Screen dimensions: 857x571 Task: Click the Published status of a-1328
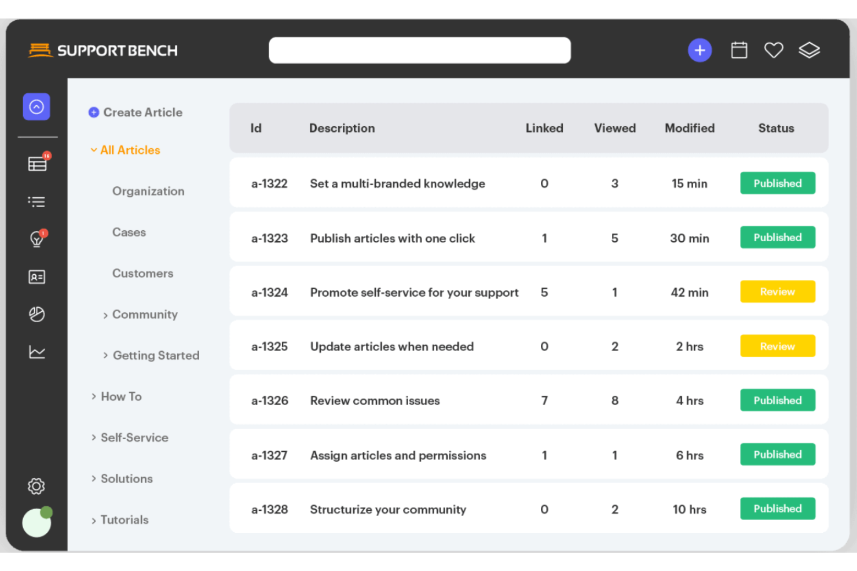pos(778,509)
